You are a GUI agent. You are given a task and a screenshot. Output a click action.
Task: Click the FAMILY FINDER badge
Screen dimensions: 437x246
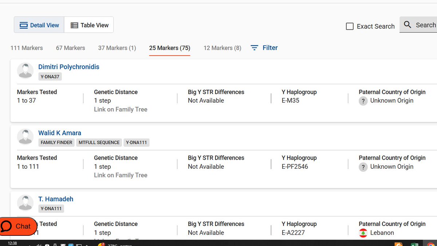[x=56, y=142]
